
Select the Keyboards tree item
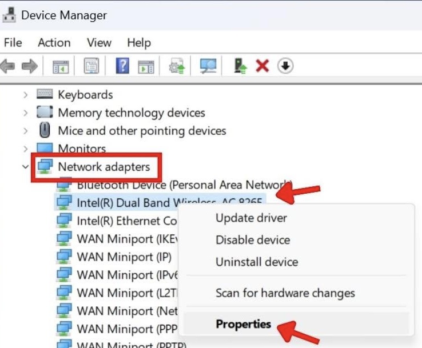[85, 95]
